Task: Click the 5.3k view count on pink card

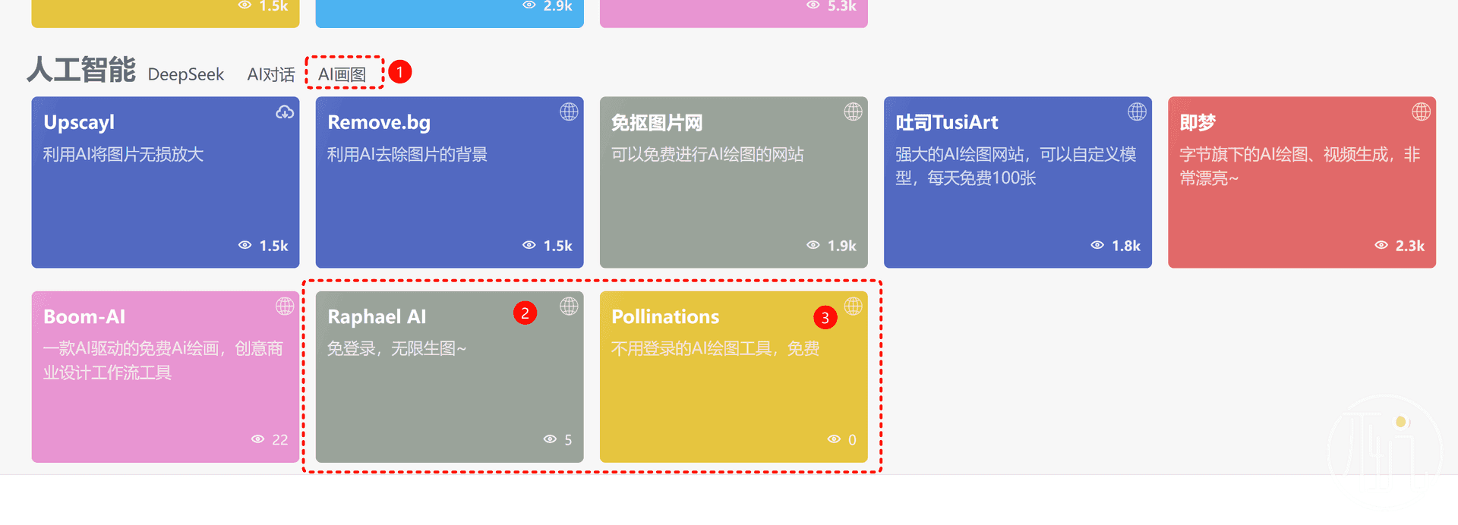Action: [x=842, y=6]
